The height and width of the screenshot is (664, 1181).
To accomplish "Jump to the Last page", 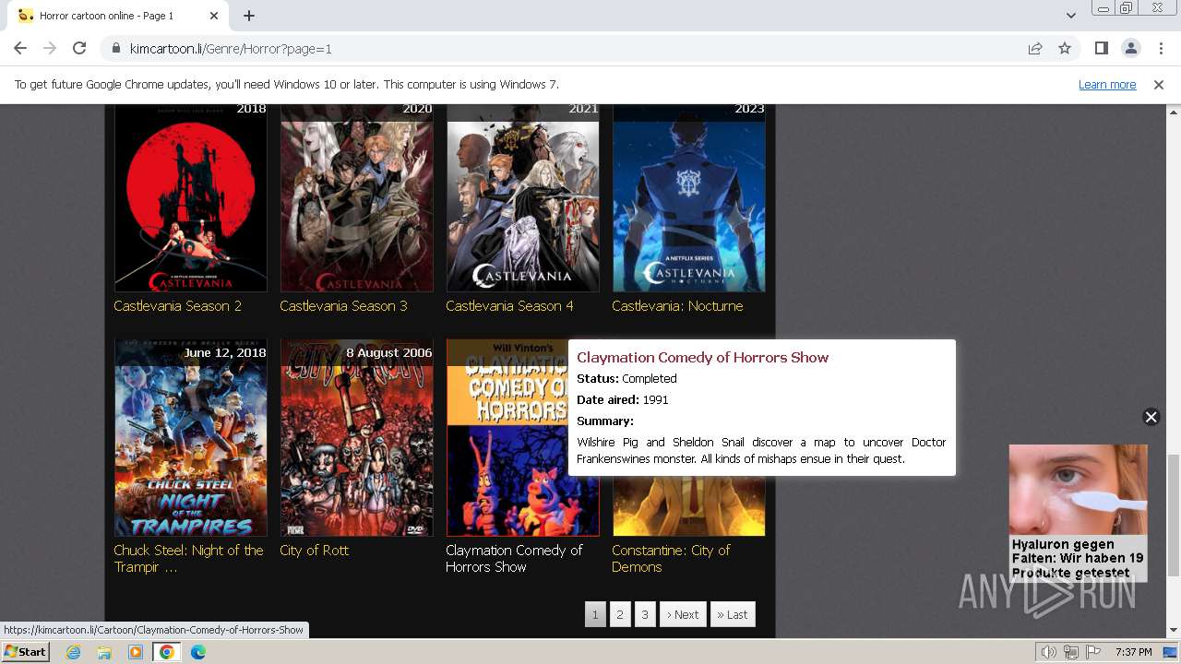I will click(733, 615).
